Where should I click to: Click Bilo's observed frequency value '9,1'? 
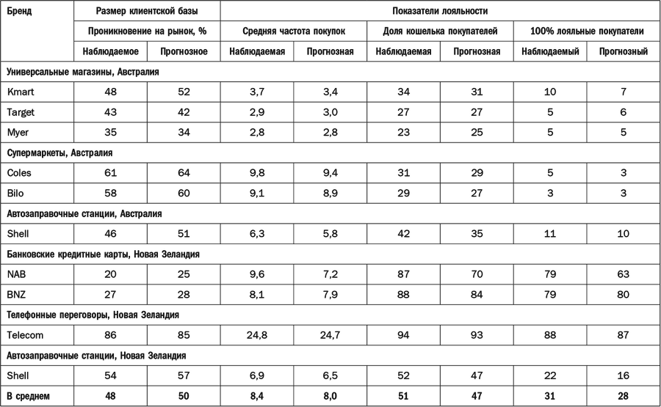coord(257,193)
